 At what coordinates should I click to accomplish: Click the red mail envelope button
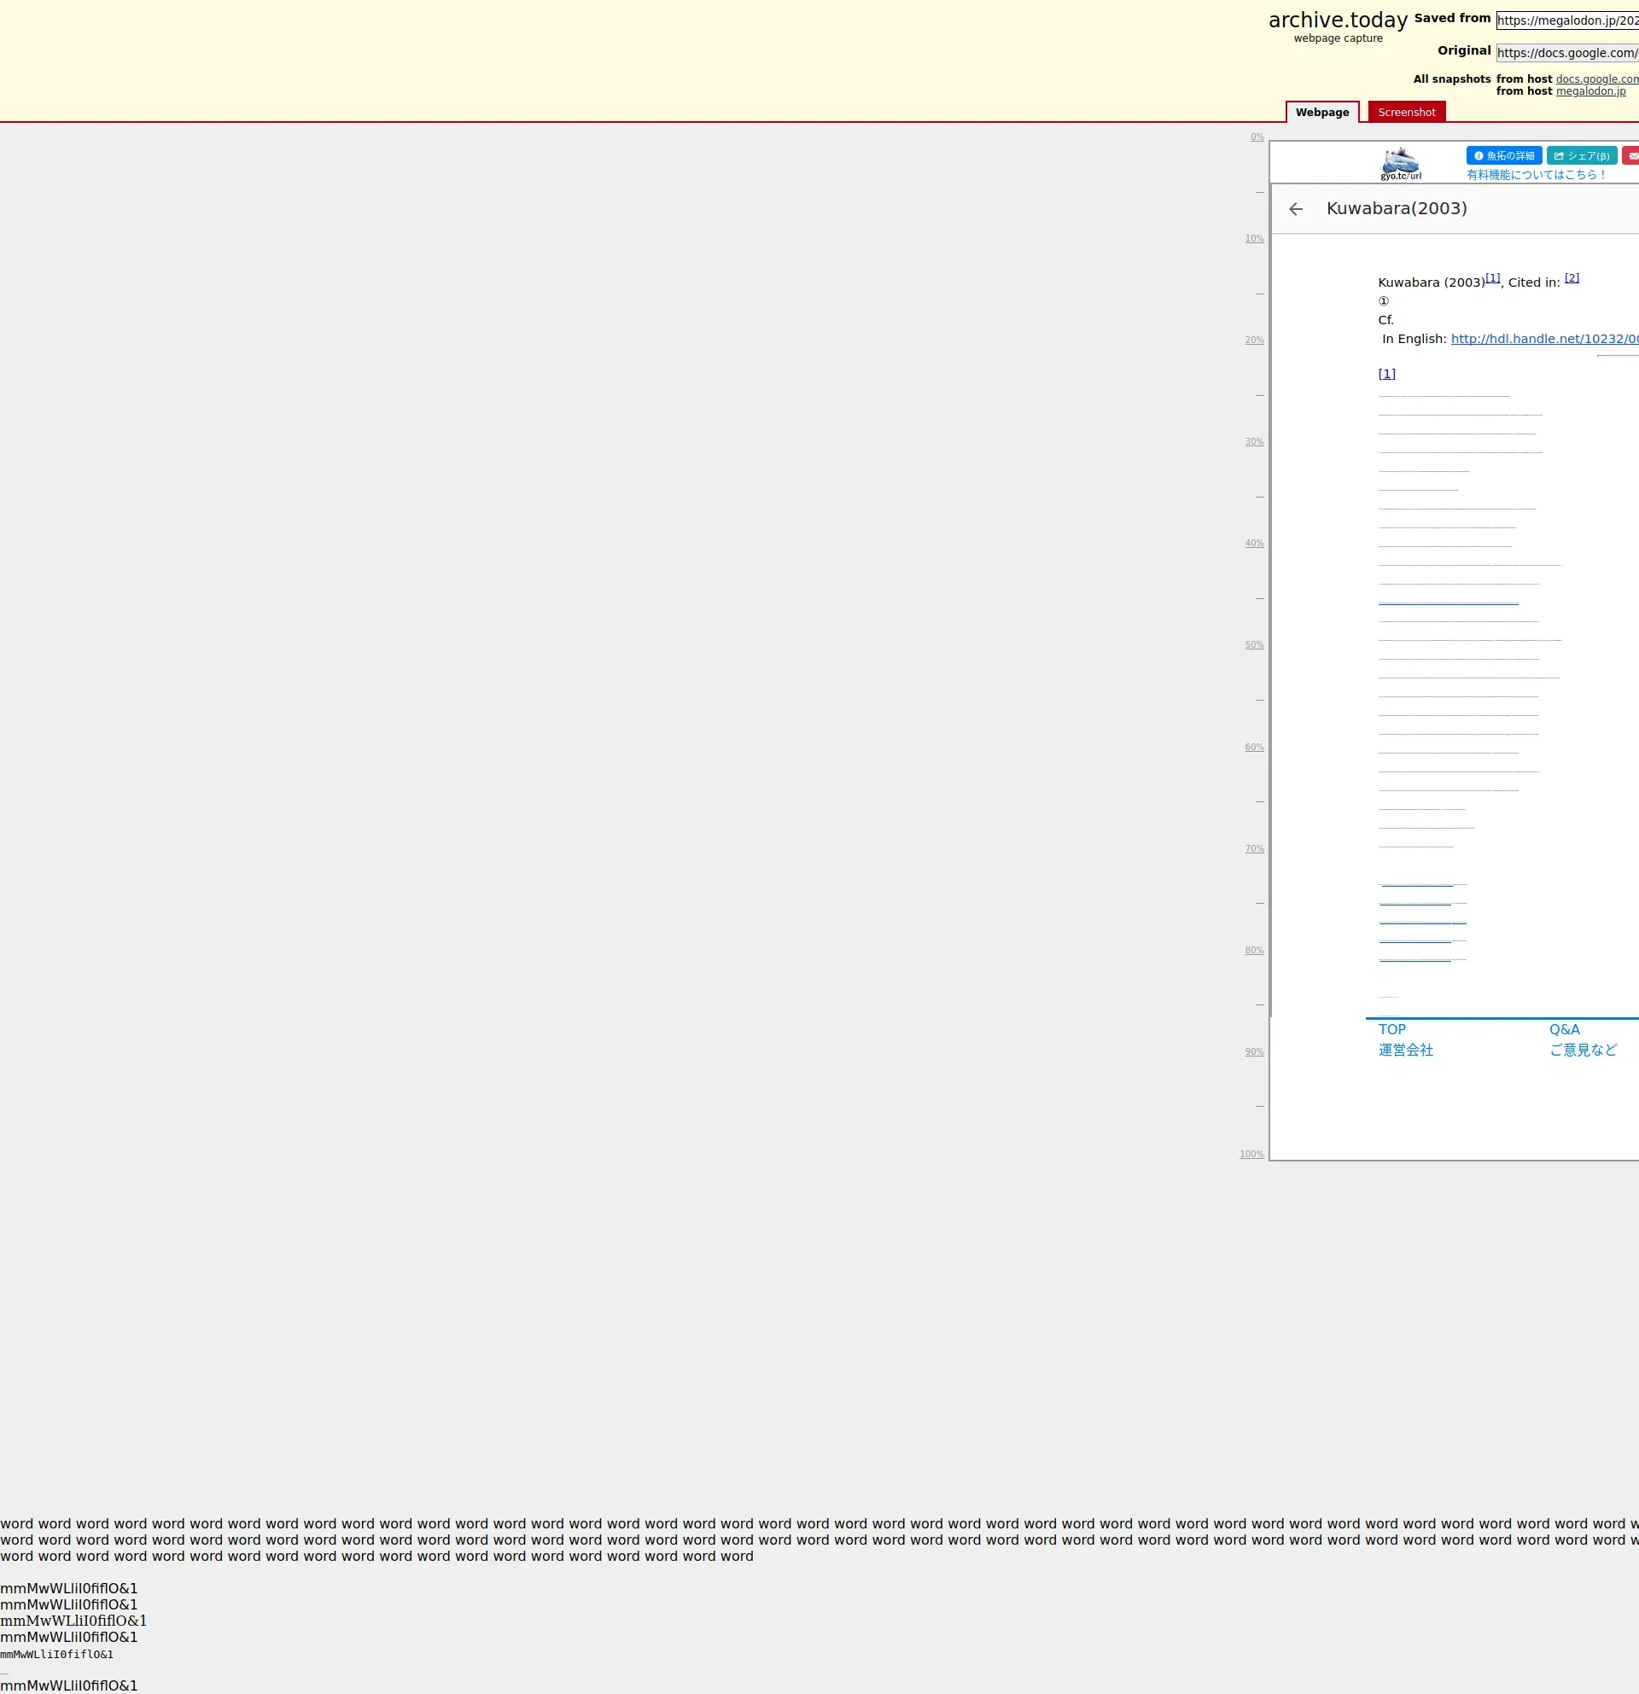pos(1631,155)
